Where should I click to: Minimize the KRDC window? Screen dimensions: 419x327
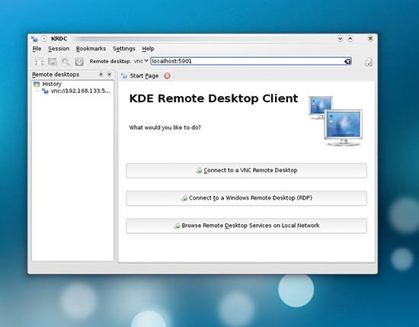tap(340, 39)
